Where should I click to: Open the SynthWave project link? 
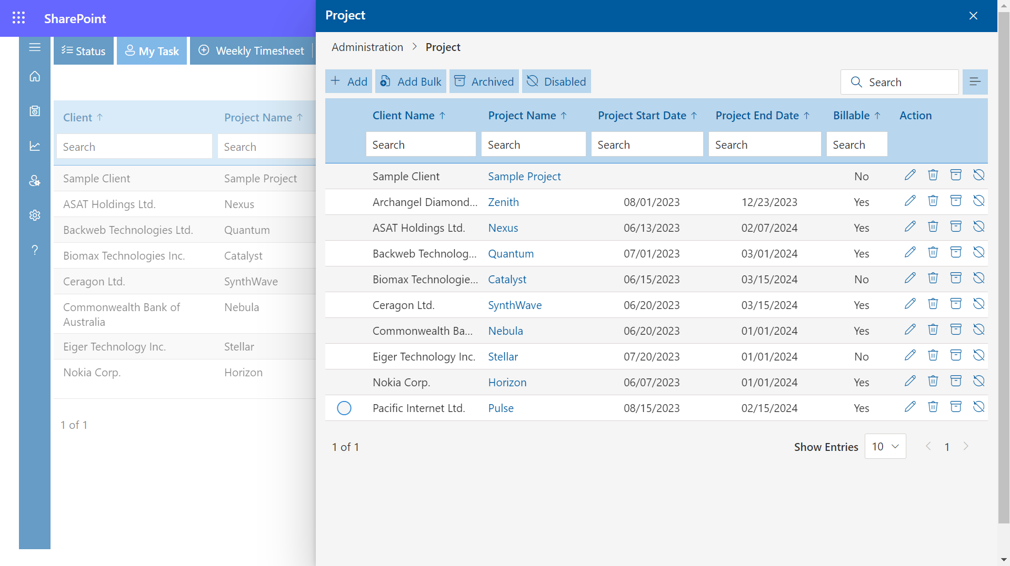515,305
